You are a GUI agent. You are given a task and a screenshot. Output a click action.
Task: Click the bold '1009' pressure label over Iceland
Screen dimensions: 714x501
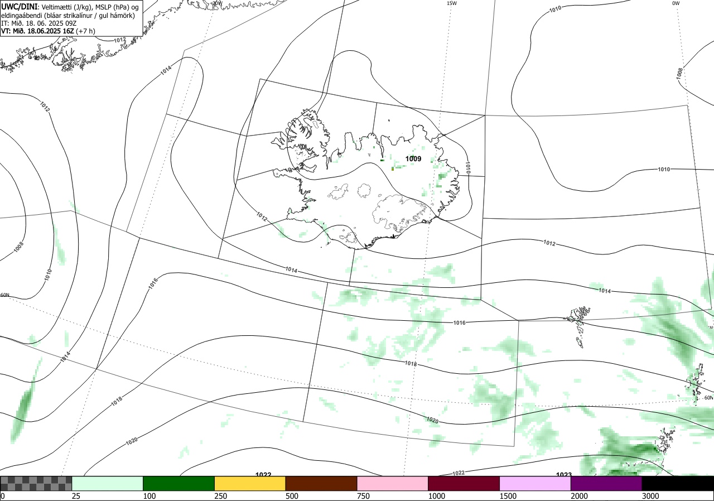[413, 159]
